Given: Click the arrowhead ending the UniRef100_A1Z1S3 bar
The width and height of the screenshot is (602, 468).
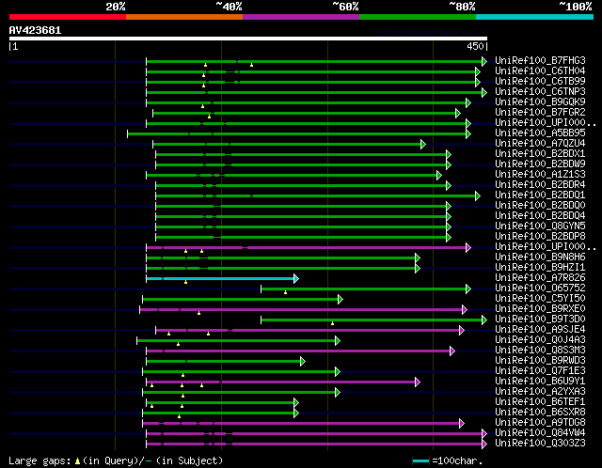Looking at the screenshot, I should tap(439, 176).
